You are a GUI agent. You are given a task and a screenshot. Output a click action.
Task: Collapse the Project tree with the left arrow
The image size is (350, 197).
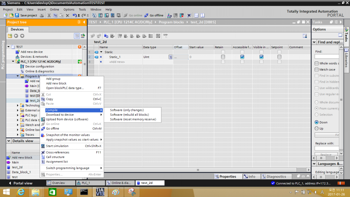pyautogui.click(x=84, y=22)
